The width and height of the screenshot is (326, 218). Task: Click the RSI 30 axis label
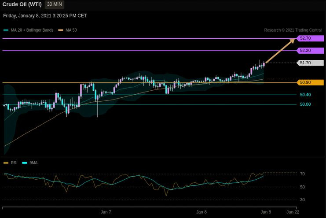click(303, 200)
